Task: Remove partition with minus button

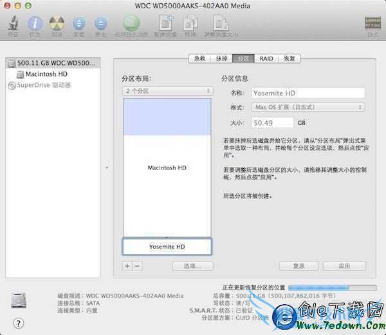Action: pos(138,266)
